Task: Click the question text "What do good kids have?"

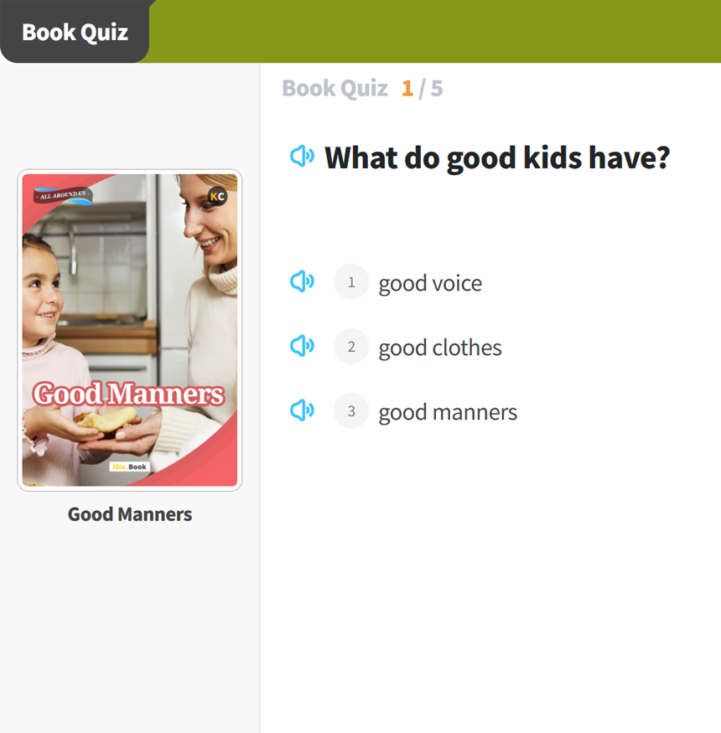Action: point(497,157)
